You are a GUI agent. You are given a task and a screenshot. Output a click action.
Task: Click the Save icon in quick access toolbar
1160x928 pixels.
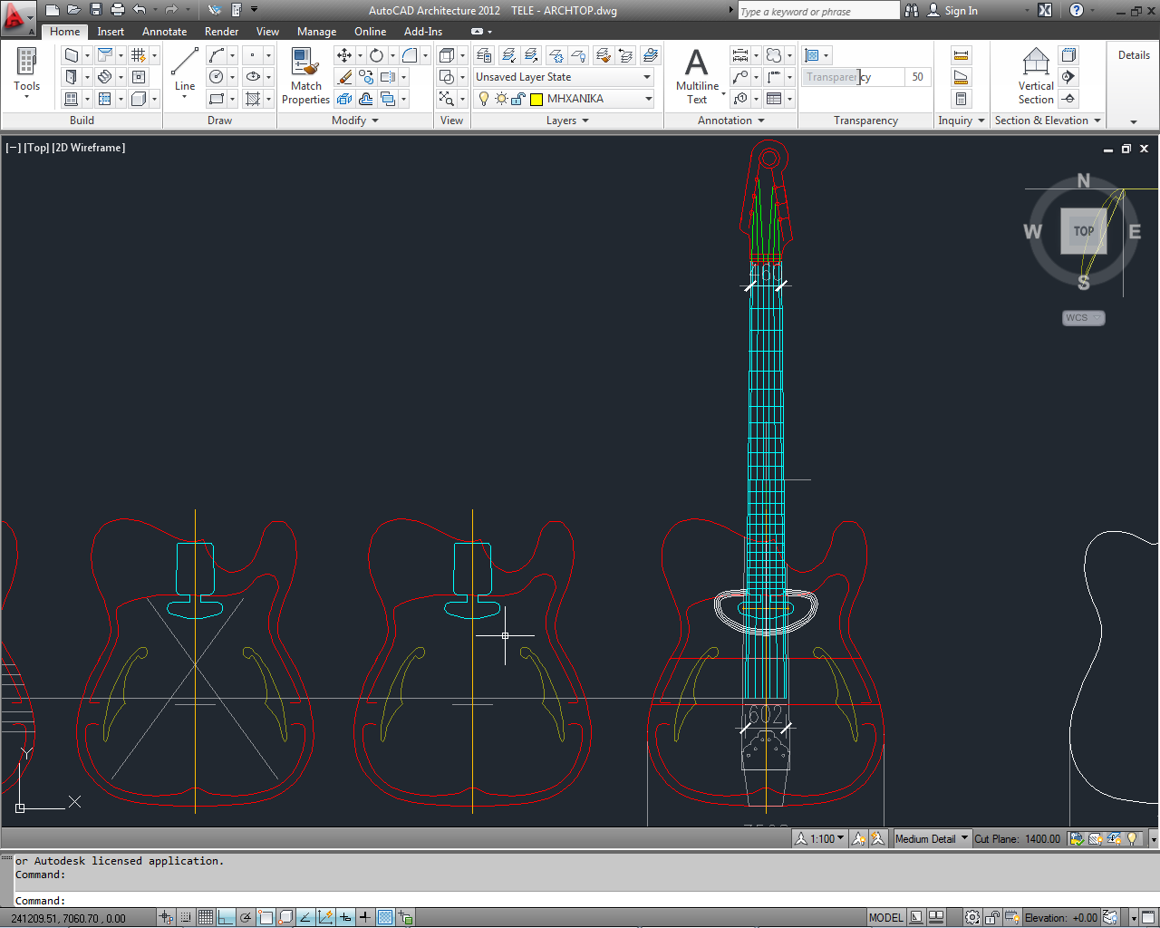[x=96, y=10]
